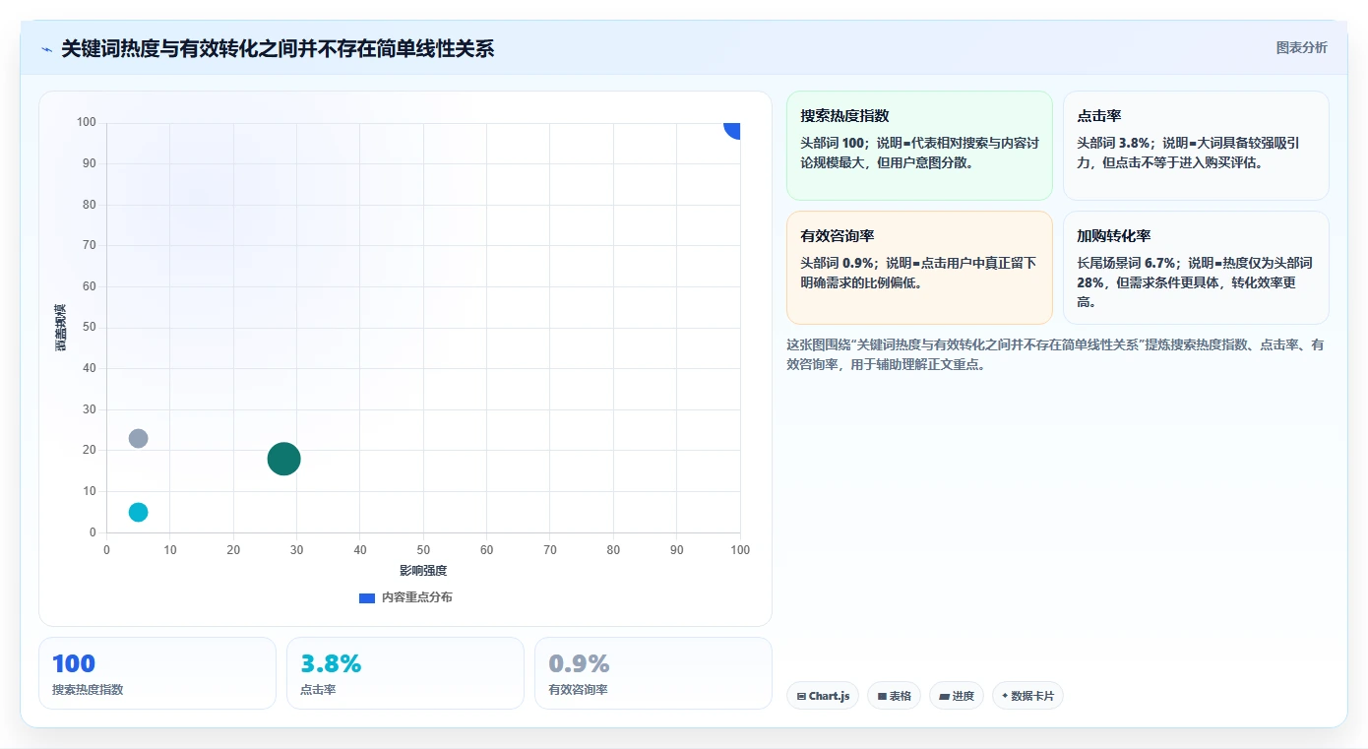
Task: Click the text 头部词 0.9% in card
Action: click(x=838, y=263)
